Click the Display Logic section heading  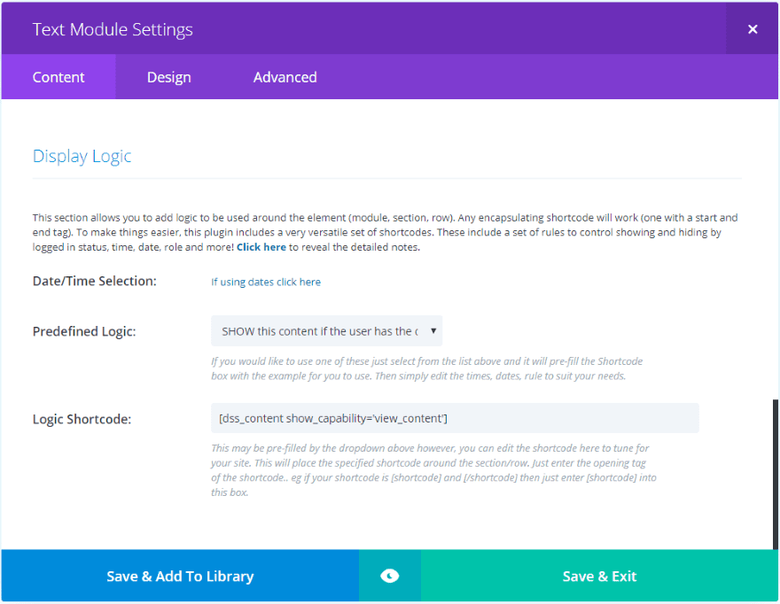tap(82, 156)
